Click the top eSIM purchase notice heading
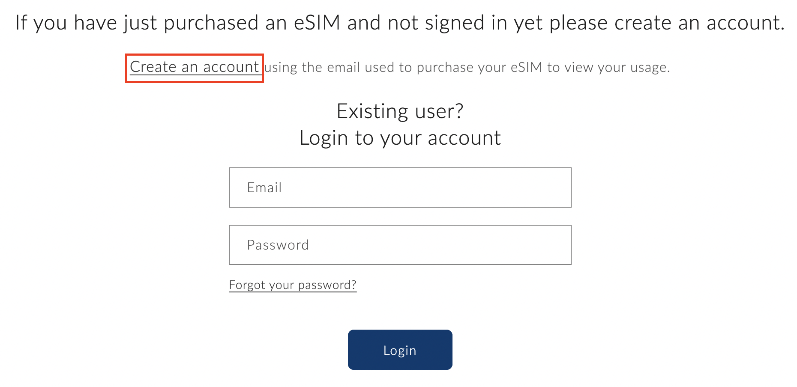This screenshot has width=797, height=387. pos(400,23)
